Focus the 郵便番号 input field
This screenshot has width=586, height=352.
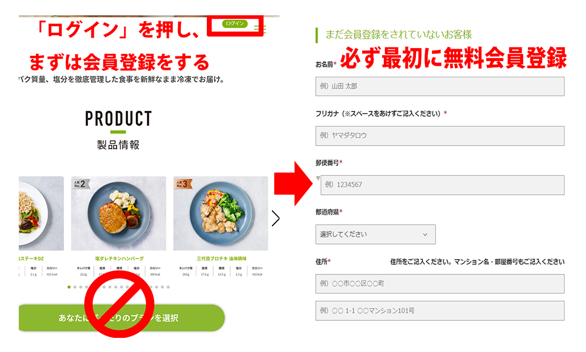click(x=442, y=185)
